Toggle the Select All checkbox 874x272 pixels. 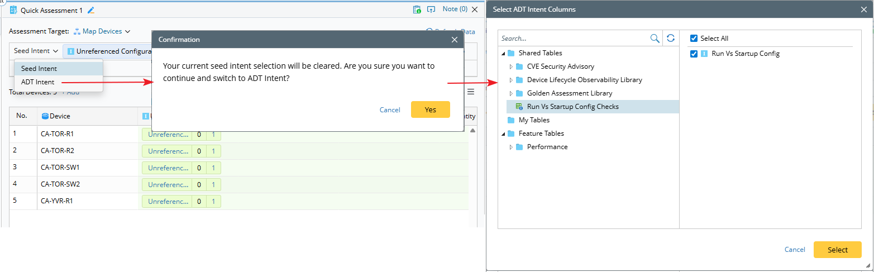(x=694, y=39)
